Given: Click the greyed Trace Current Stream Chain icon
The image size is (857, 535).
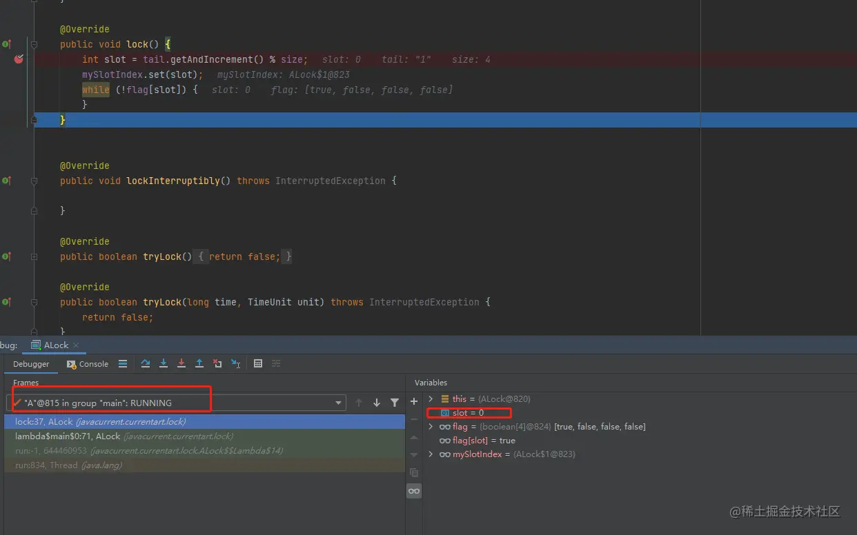Looking at the screenshot, I should click(276, 363).
